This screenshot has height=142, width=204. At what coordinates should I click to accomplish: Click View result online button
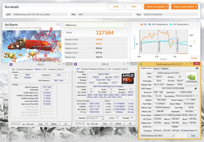pos(185,7)
